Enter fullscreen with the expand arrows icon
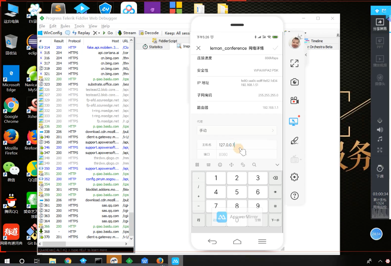The width and height of the screenshot is (391, 266). tap(294, 63)
